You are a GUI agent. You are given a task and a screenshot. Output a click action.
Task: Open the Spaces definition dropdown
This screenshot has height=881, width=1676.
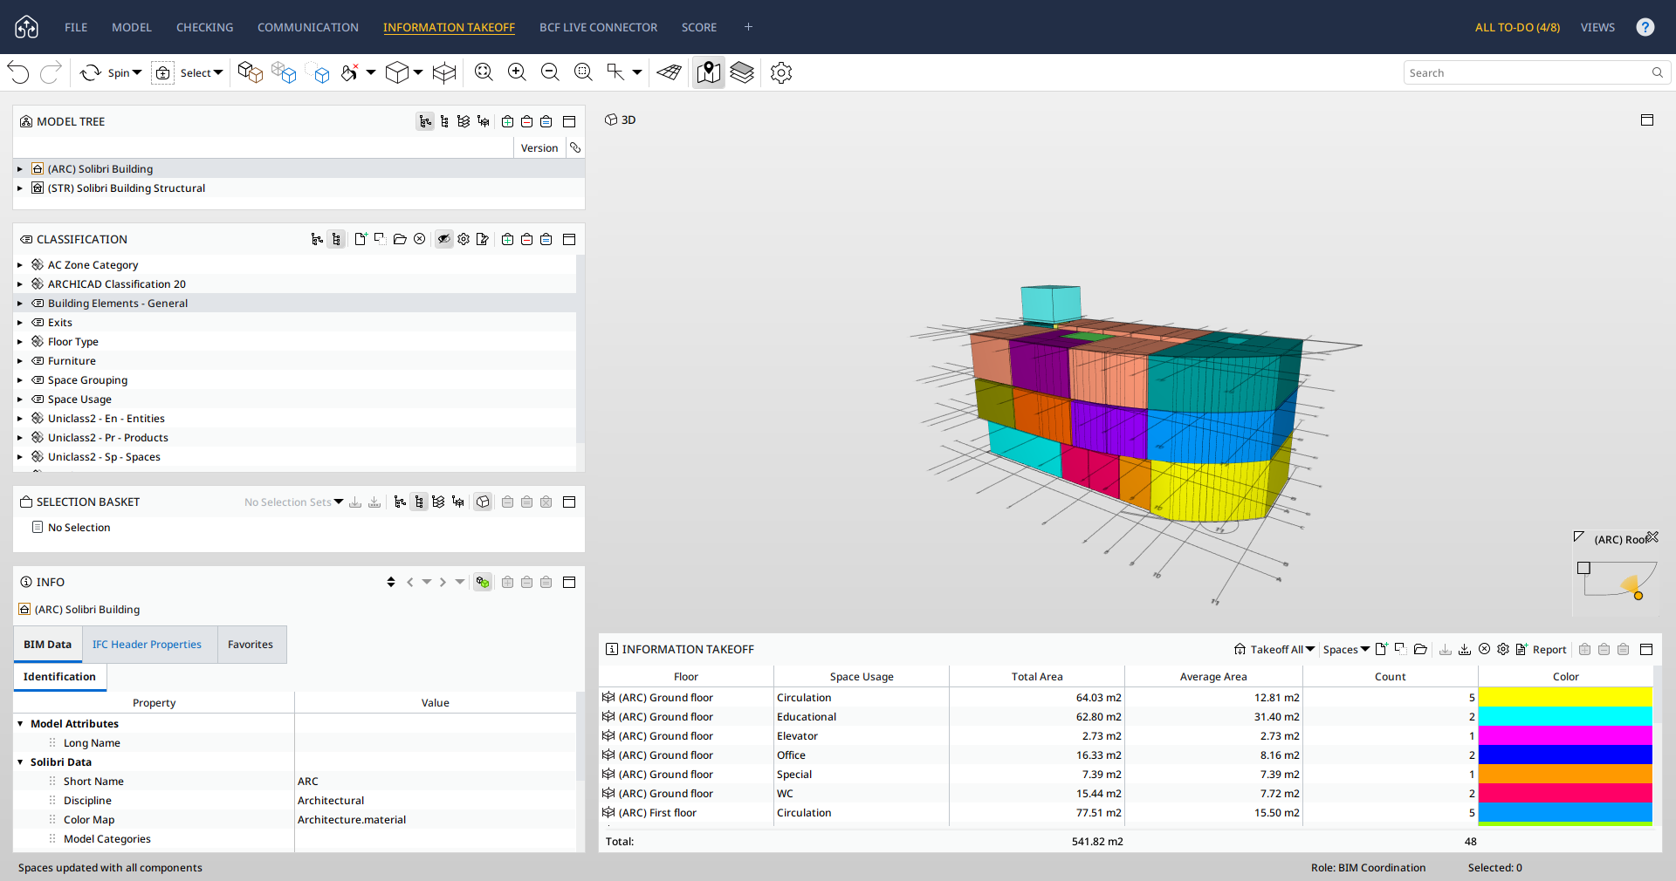[x=1346, y=649]
